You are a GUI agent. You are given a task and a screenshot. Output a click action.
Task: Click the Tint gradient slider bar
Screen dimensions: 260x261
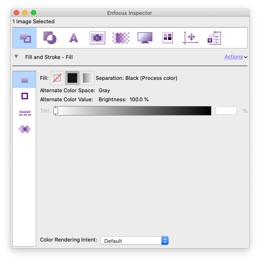(x=133, y=111)
